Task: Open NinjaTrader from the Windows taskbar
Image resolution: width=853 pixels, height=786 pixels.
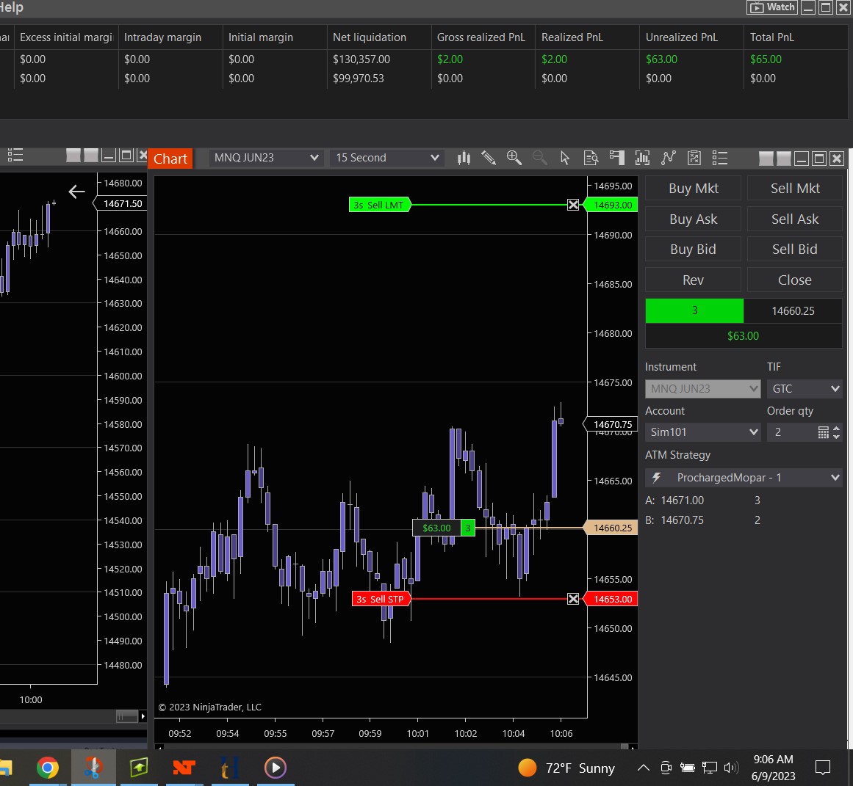Action: coord(184,768)
